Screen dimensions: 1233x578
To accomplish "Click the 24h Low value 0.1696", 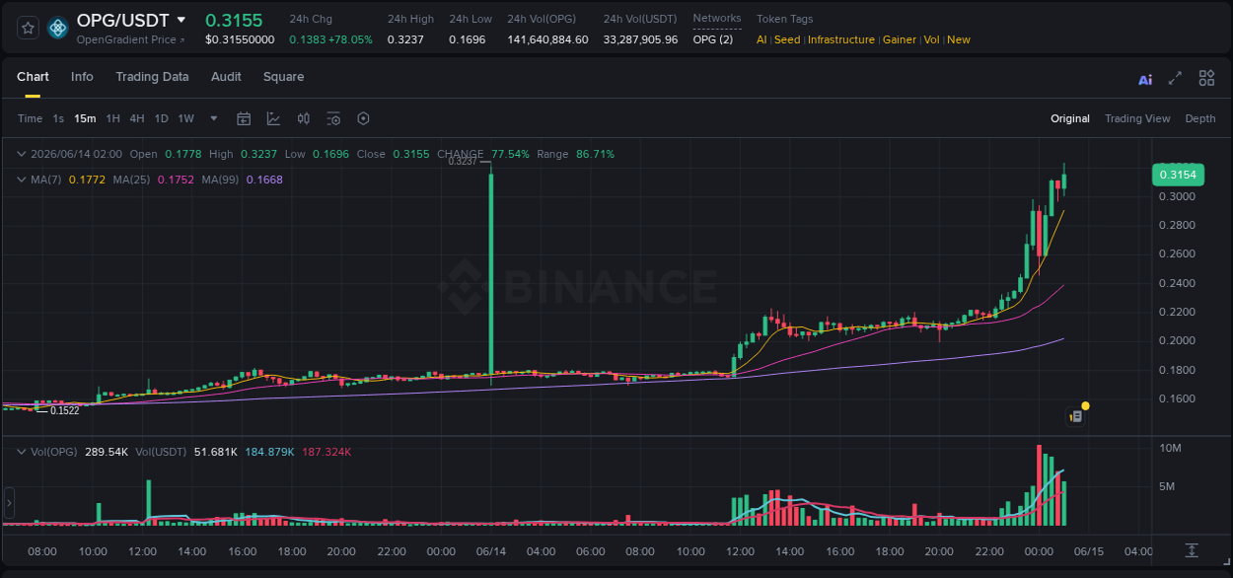I will (468, 39).
